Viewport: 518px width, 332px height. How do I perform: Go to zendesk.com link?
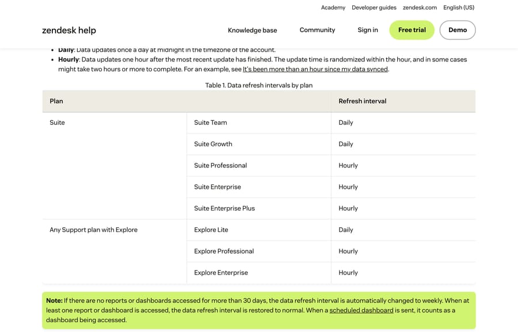point(420,7)
